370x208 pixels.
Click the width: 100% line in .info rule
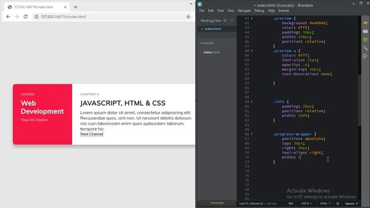295,116
